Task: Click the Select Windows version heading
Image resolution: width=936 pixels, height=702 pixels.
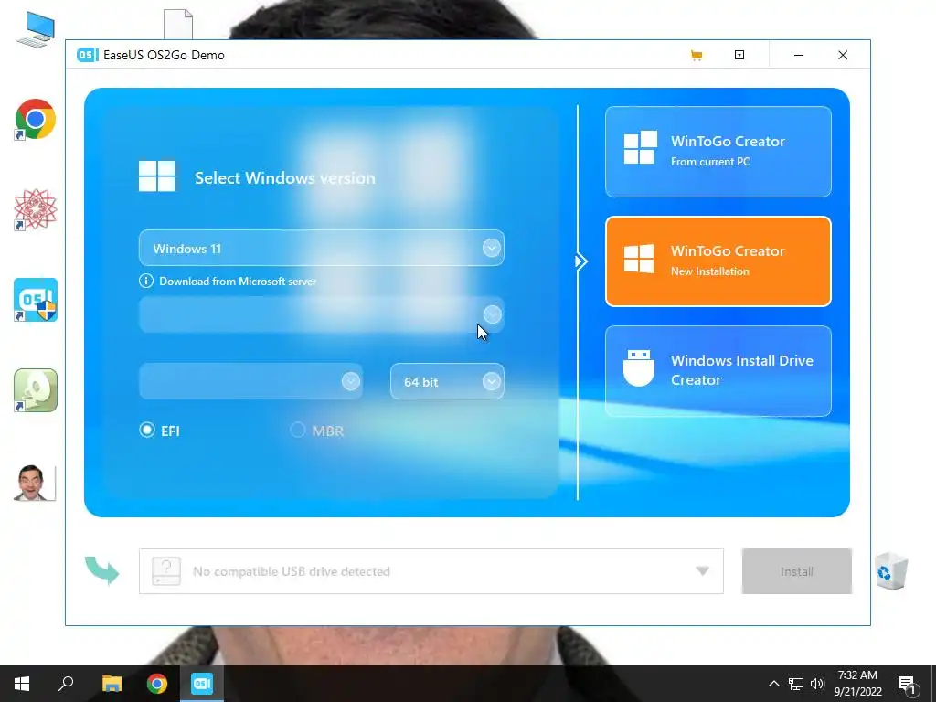Action: [285, 178]
